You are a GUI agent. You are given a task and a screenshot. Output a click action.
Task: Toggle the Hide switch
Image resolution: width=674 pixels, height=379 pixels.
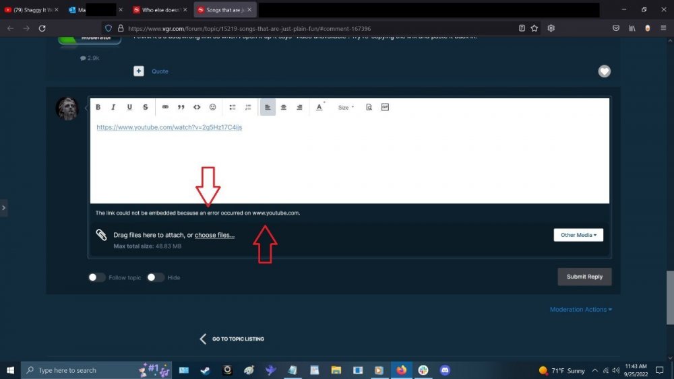[155, 277]
